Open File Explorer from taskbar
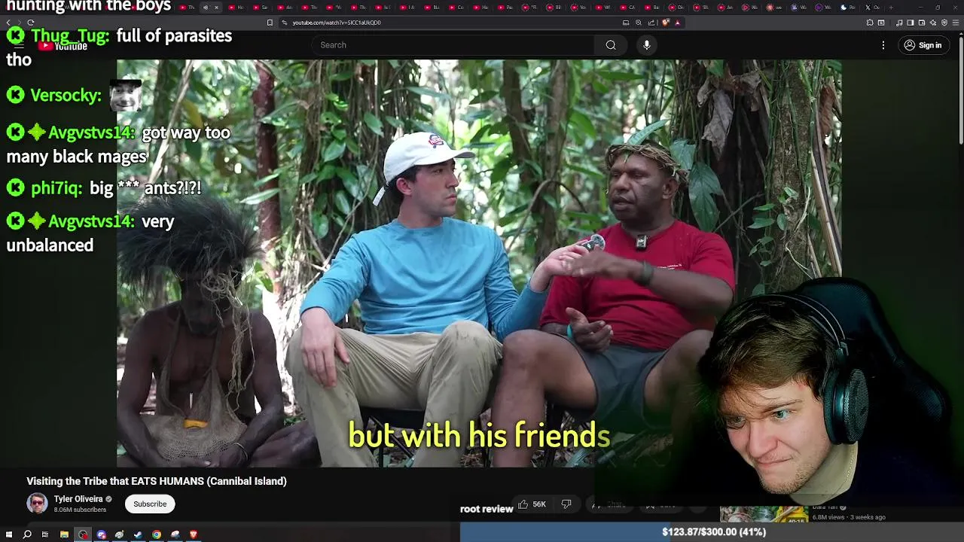This screenshot has height=542, width=964. (64, 534)
